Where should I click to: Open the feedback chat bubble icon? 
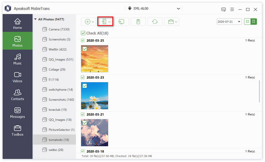pyautogui.click(x=223, y=9)
